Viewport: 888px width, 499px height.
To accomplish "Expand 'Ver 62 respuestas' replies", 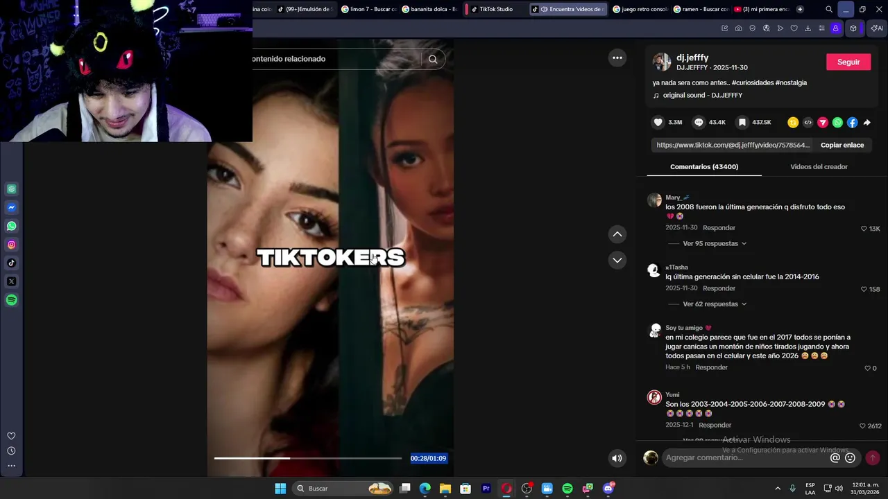I will coord(715,304).
